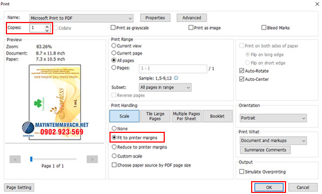Click the Page 1 of 1 label

tap(53, 166)
